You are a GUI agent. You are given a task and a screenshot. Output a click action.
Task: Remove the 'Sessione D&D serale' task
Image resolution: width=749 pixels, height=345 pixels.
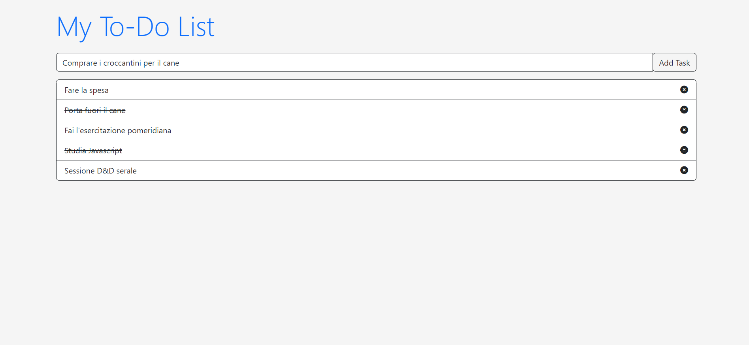(684, 170)
